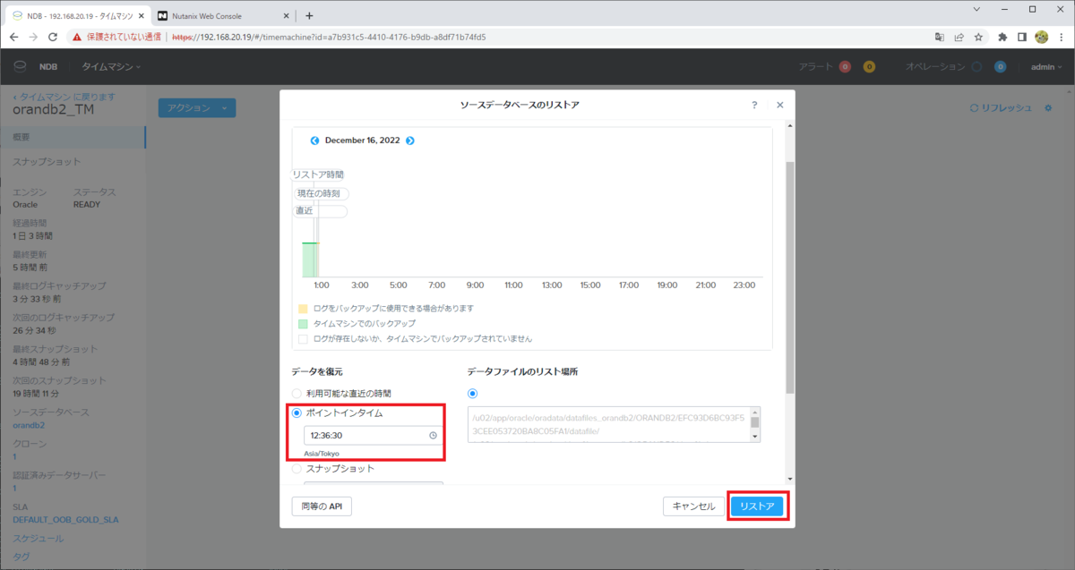Click the リフレッシュ refresh icon
The image size is (1075, 570).
coord(976,106)
